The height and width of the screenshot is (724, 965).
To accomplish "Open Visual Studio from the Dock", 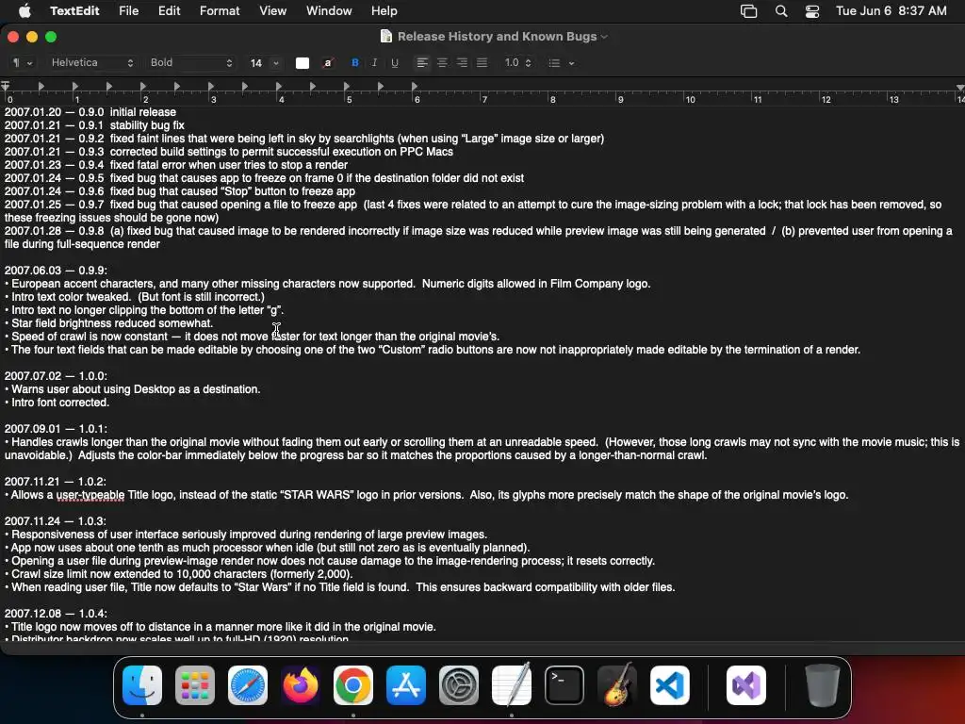I will (746, 685).
